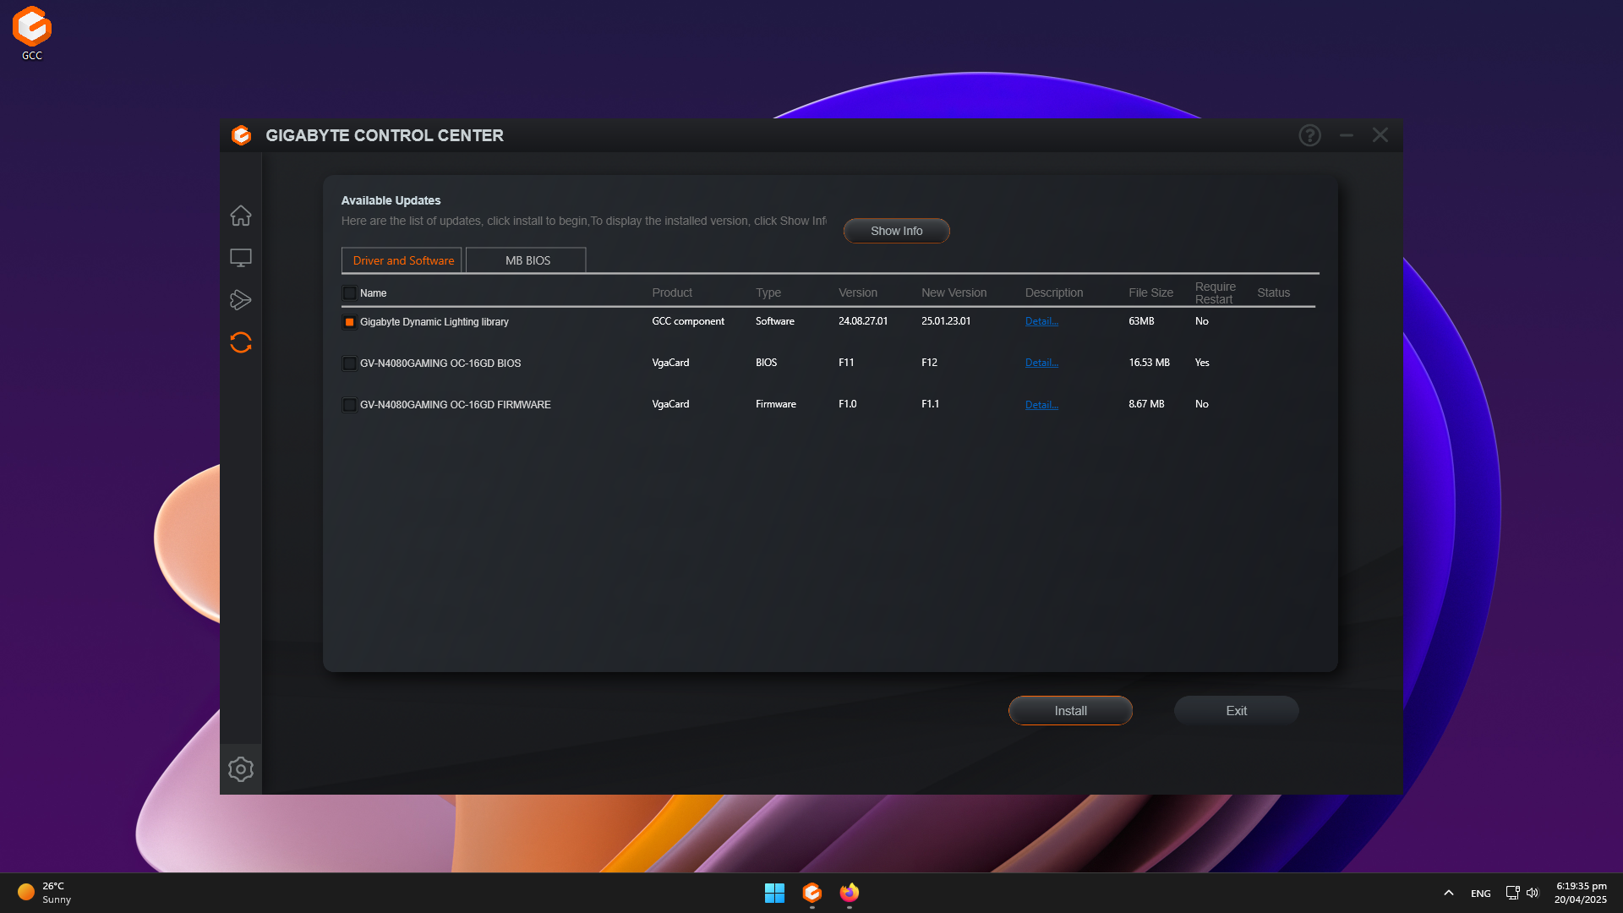Open weather widget showing 26°C Sunny
The image size is (1623, 913).
44,893
